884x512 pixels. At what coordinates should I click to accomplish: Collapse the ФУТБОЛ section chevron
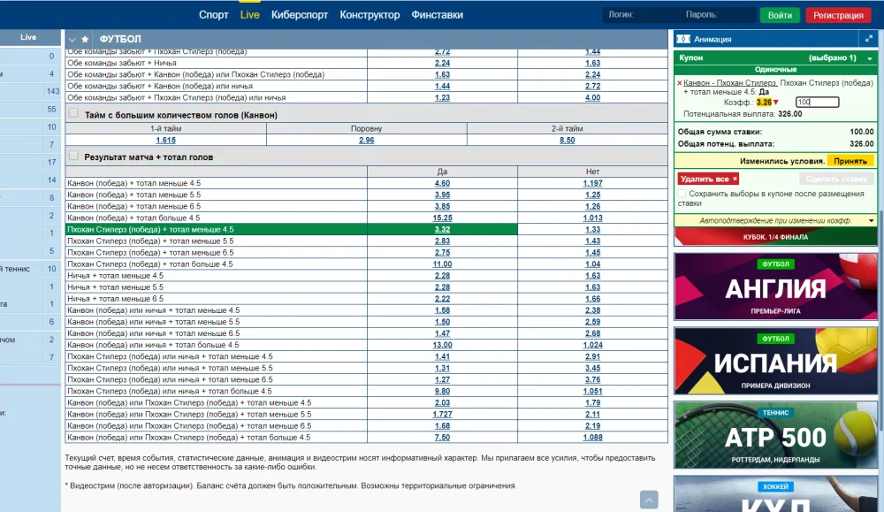[72, 40]
